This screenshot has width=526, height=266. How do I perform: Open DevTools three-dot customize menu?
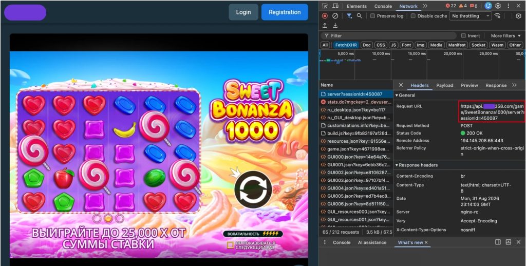pos(509,6)
